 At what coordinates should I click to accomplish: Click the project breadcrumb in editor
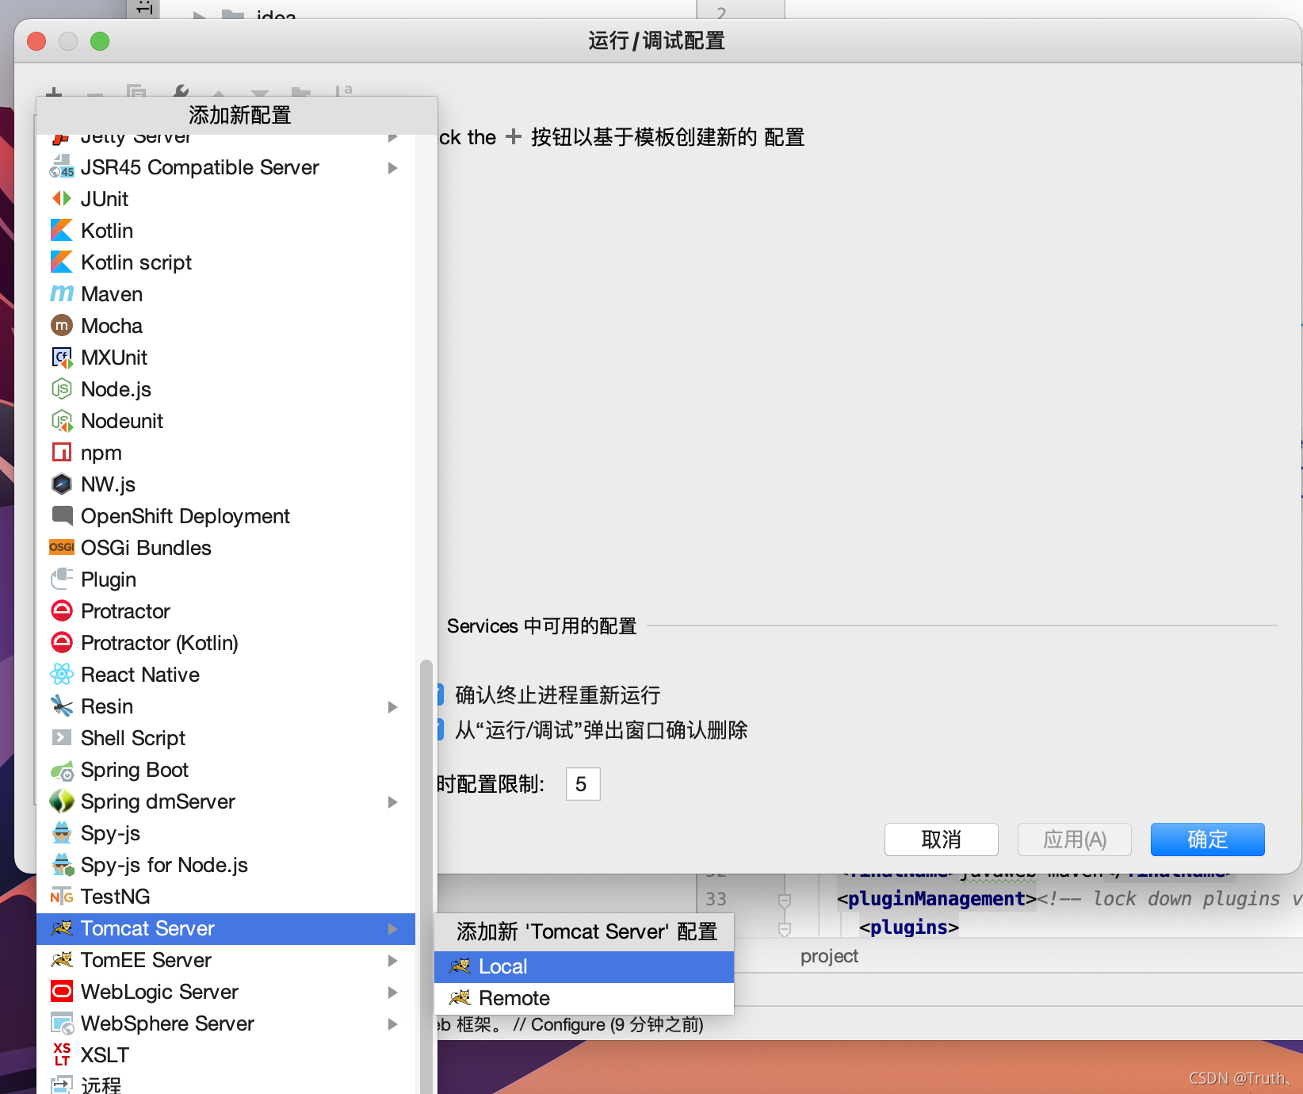click(829, 956)
